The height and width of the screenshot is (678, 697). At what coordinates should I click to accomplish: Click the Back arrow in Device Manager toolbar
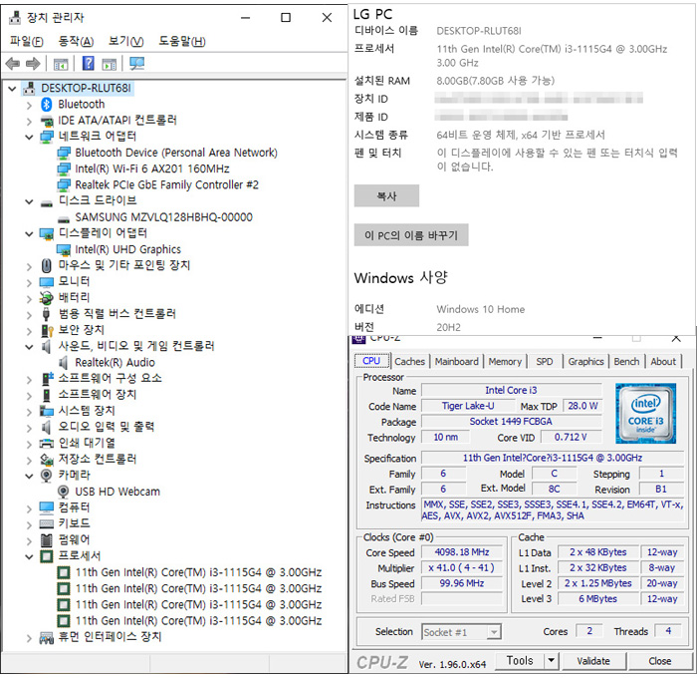tap(13, 64)
